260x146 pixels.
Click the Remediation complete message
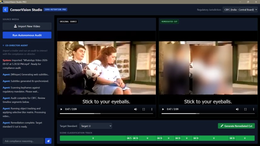point(22,125)
